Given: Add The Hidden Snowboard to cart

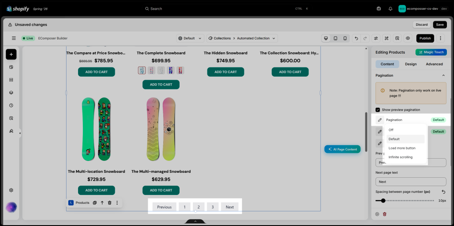Looking at the screenshot, I should [x=226, y=72].
